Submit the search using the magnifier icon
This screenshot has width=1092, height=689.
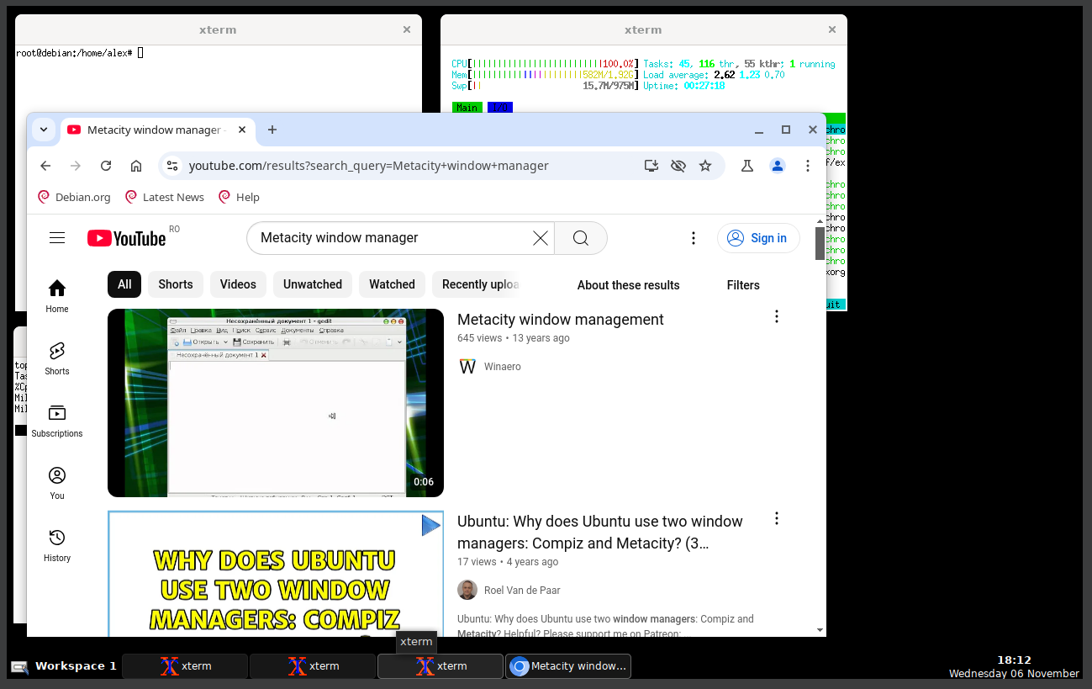coord(580,238)
